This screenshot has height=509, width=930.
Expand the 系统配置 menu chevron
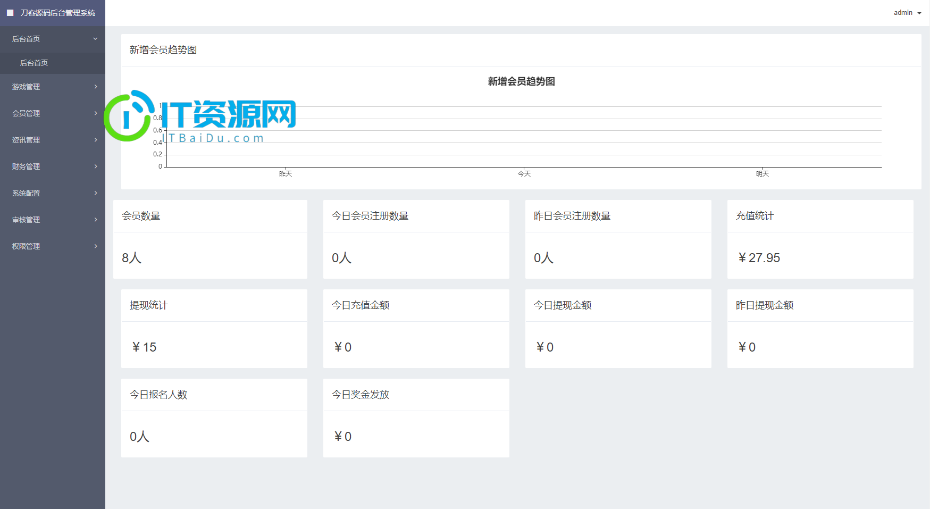pos(96,193)
